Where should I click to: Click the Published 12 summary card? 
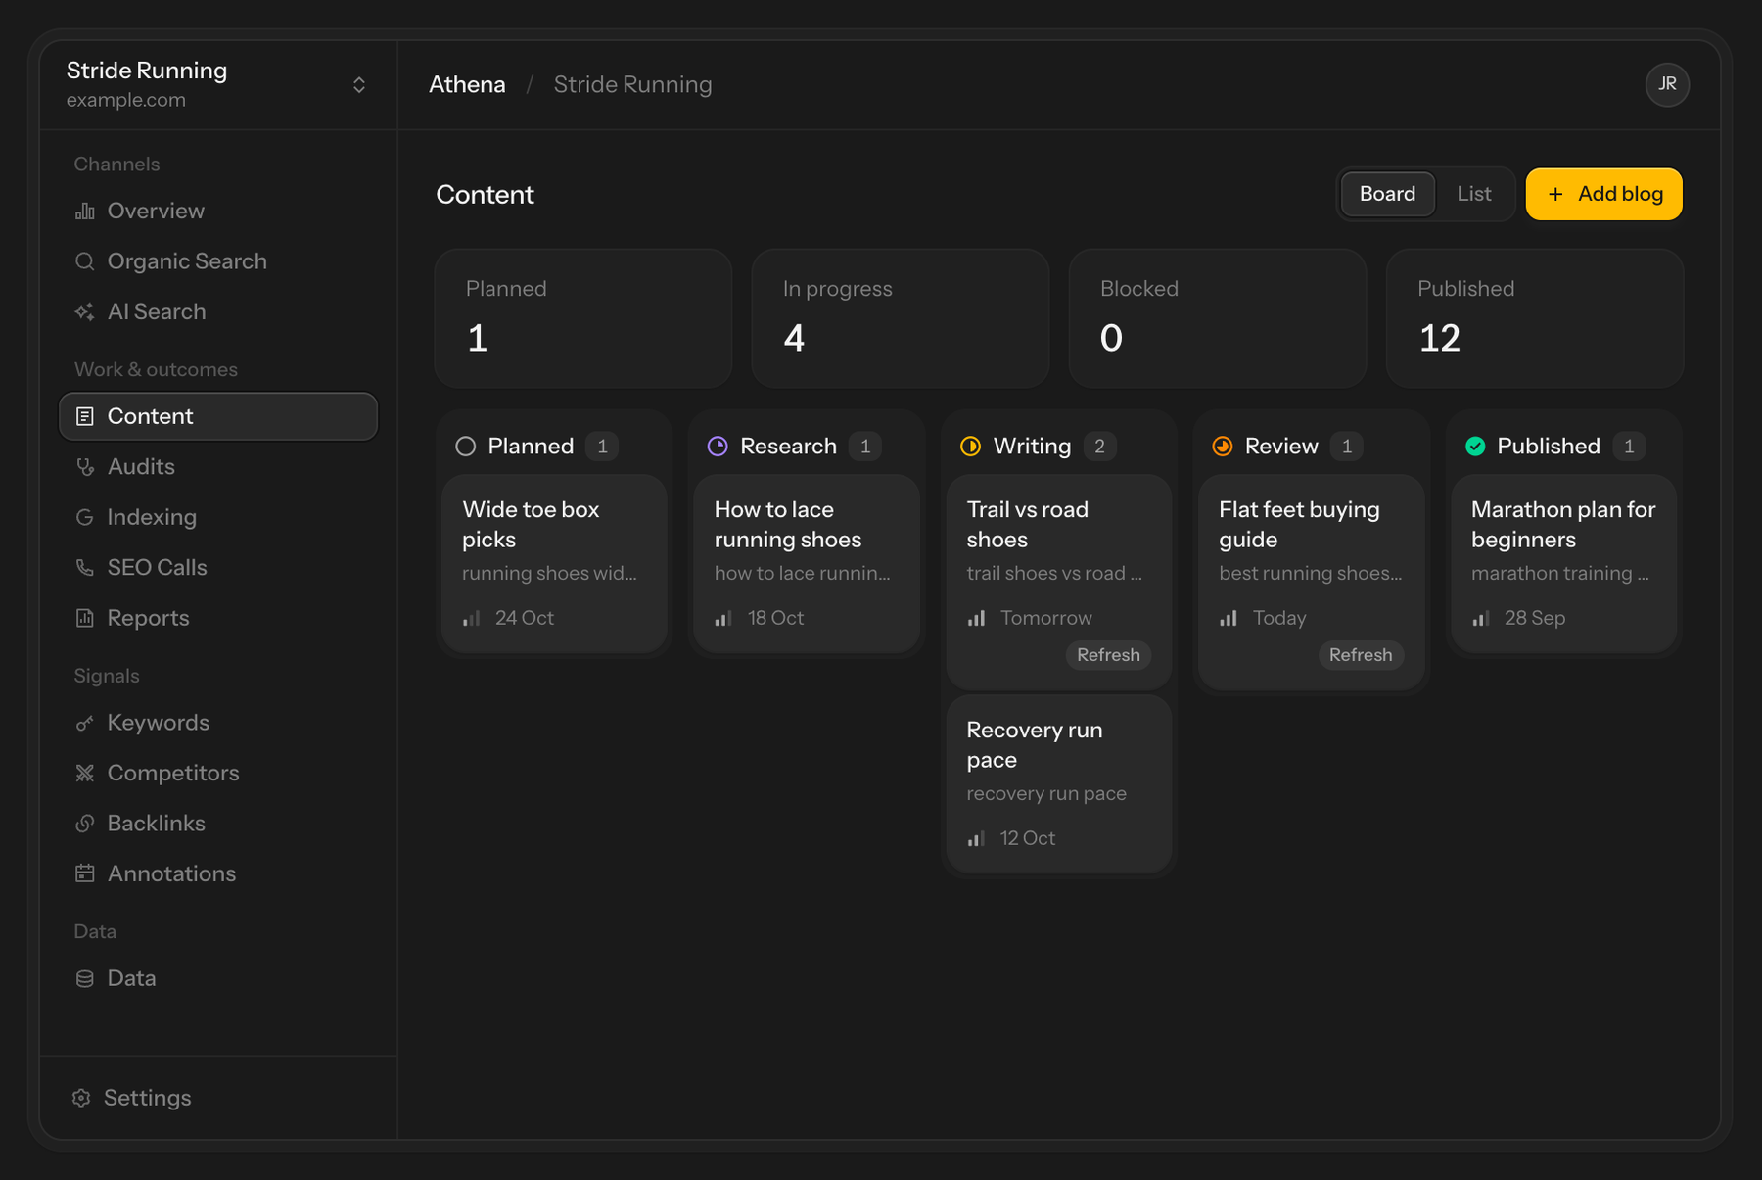(x=1535, y=318)
